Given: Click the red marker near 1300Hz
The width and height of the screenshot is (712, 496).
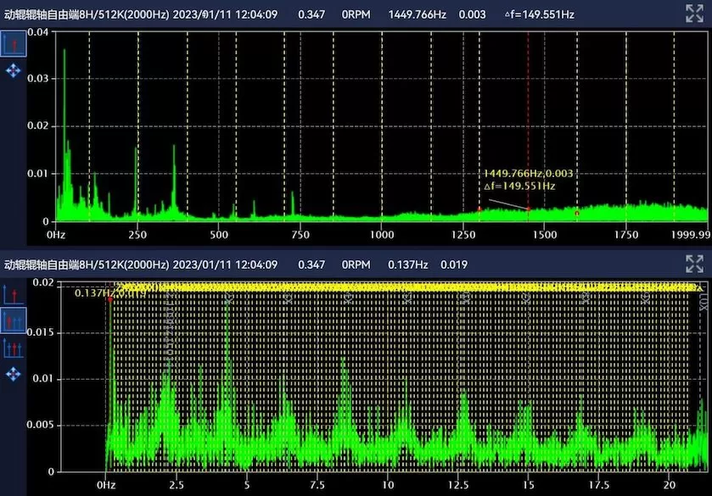Looking at the screenshot, I should coord(479,209).
